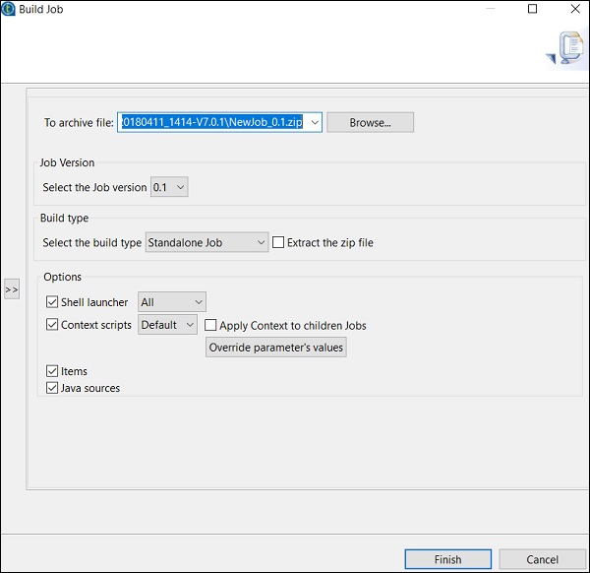
Task: Maximize the Build Job dialog
Action: 532,9
